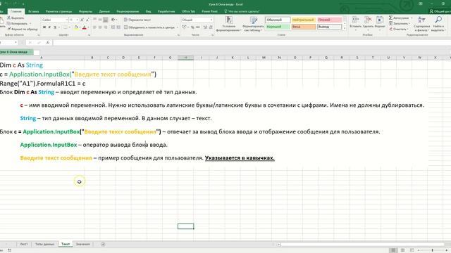Viewport: 451px width, 253px height.
Task: Toggle bold formatting (Ж)
Action: click(44, 27)
